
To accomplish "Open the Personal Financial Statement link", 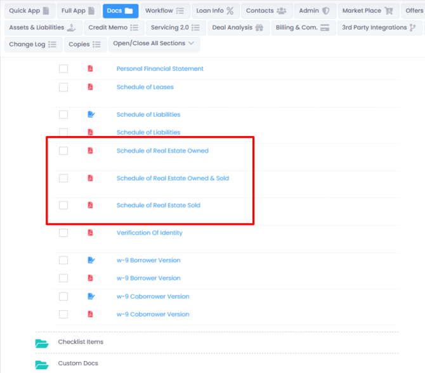I will click(160, 69).
